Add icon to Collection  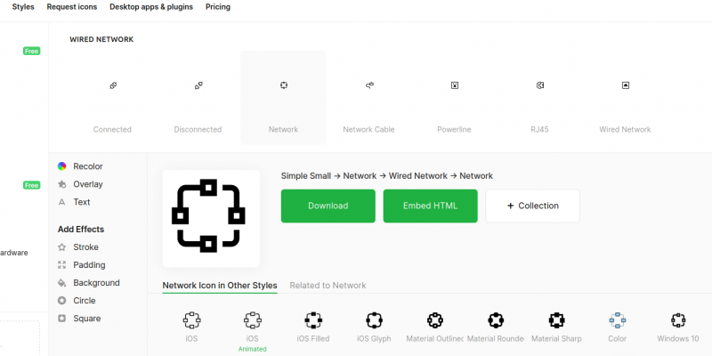(x=532, y=206)
